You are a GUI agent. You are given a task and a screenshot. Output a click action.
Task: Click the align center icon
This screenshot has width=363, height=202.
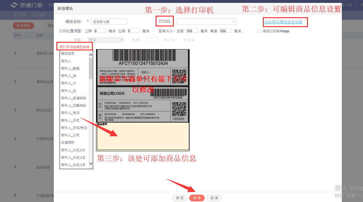189,40
